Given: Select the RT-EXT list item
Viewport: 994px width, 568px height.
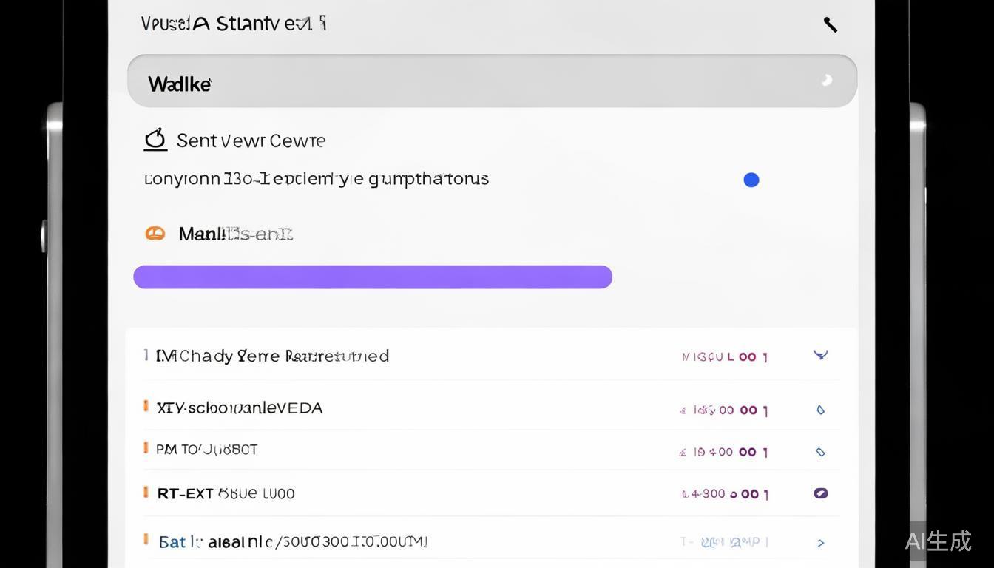Looking at the screenshot, I should (x=226, y=493).
